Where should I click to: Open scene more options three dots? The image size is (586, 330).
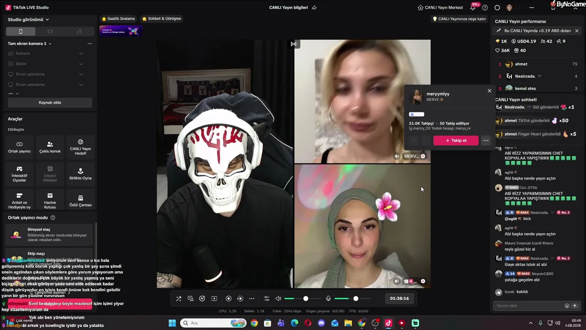[90, 44]
